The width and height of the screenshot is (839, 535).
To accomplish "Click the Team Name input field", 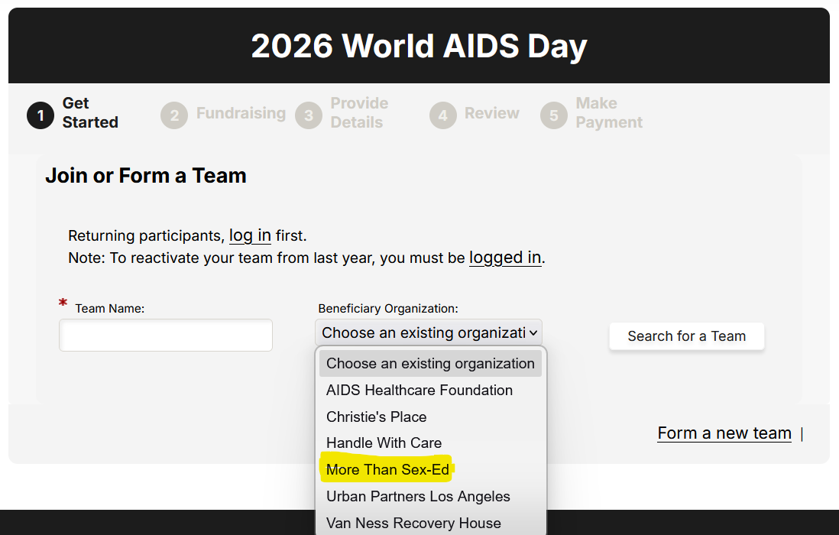I will point(166,336).
